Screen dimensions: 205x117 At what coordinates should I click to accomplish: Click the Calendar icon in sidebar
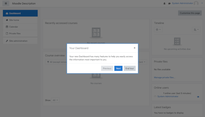pos(7,27)
